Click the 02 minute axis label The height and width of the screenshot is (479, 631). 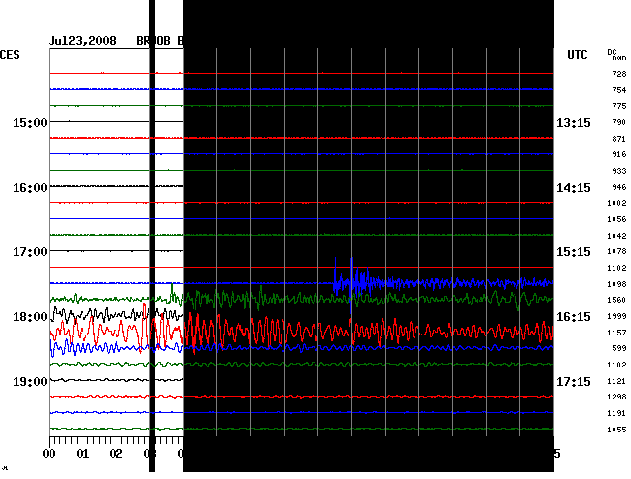pos(116,454)
